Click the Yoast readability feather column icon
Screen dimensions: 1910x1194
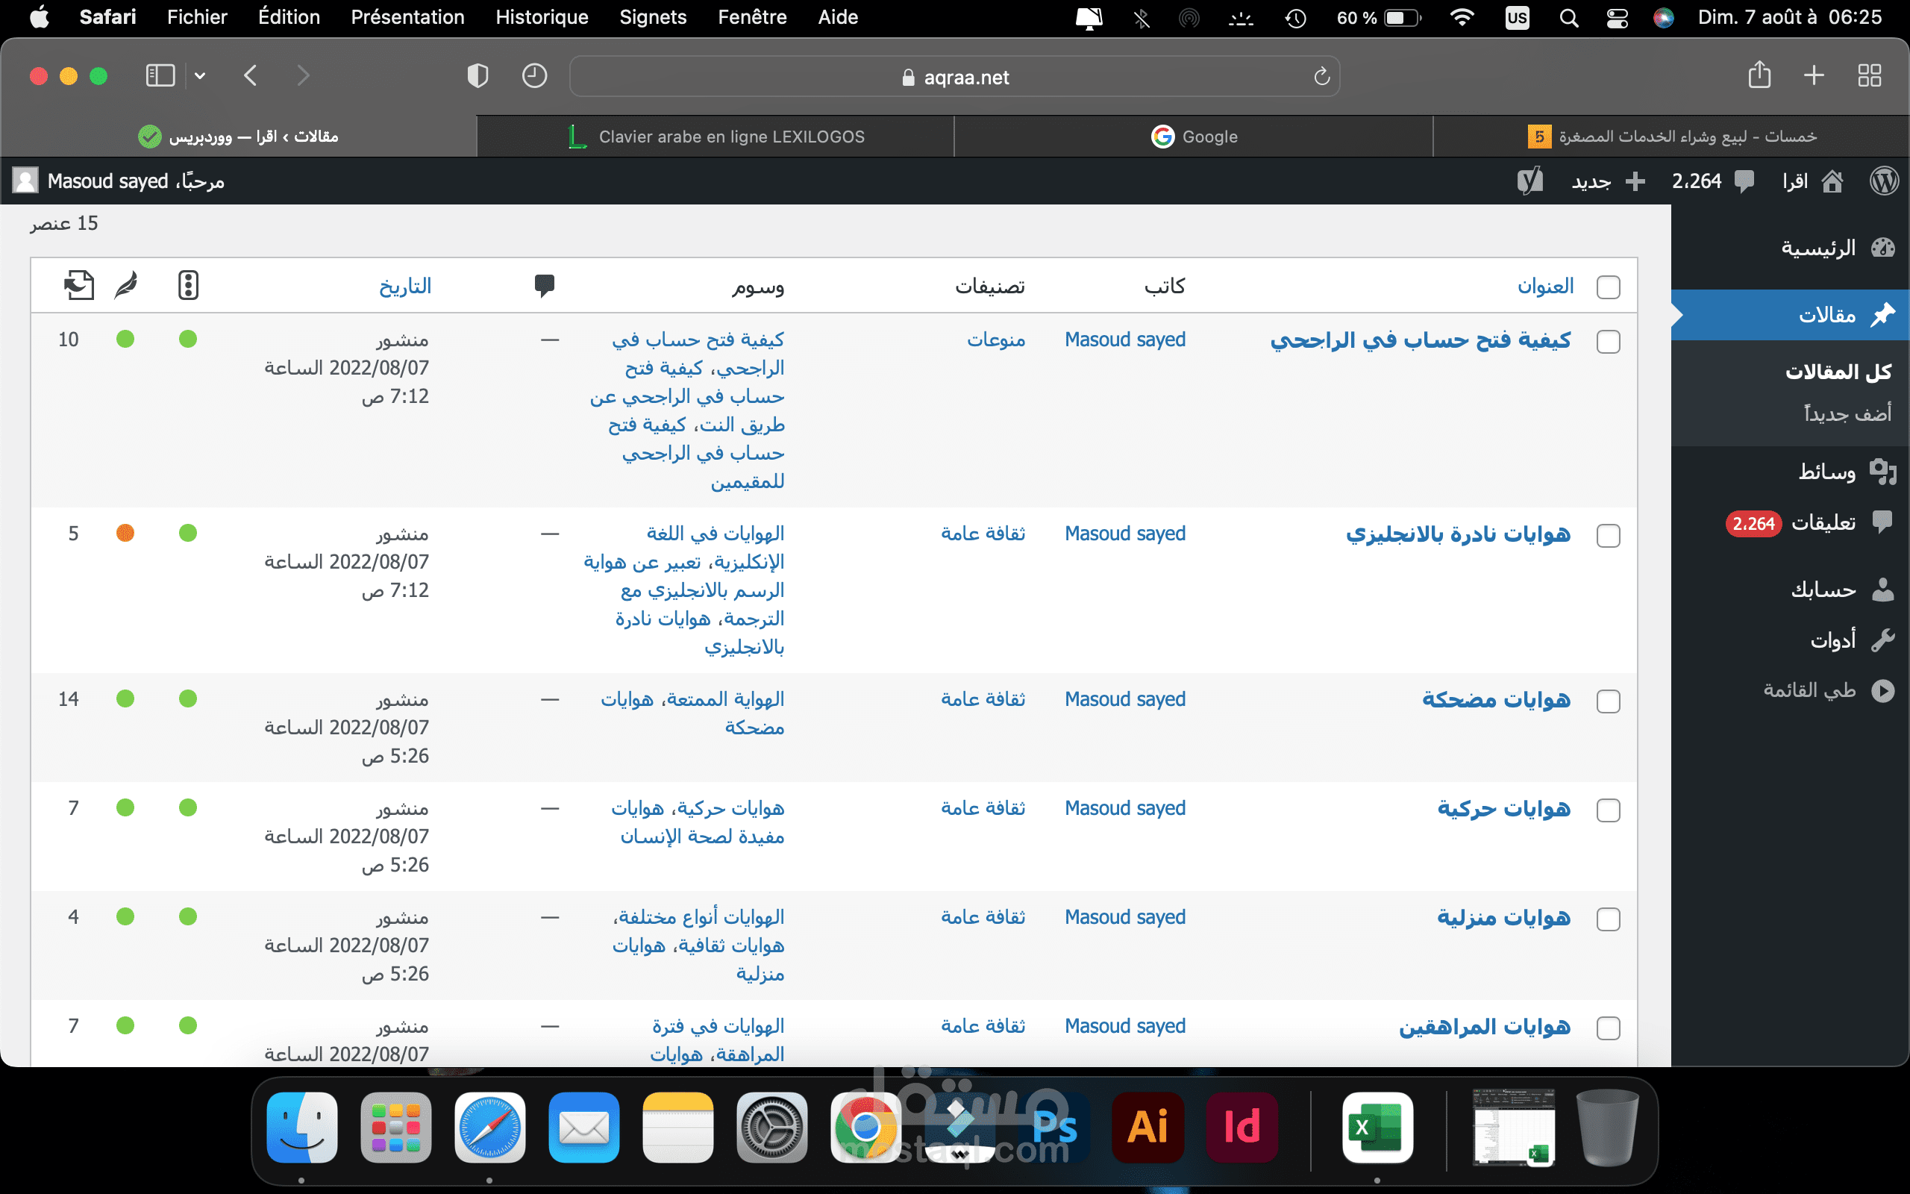click(x=125, y=285)
